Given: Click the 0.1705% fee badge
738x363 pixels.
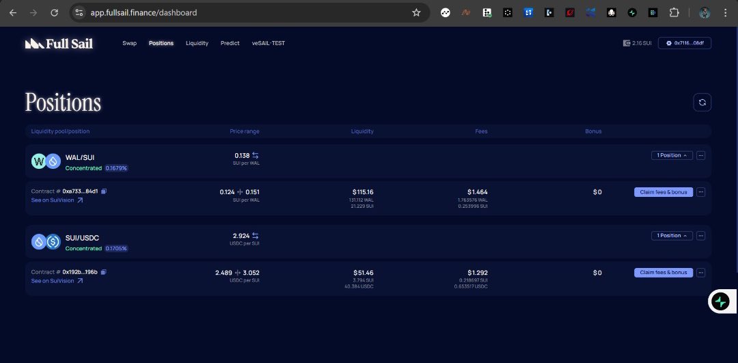Looking at the screenshot, I should pyautogui.click(x=116, y=248).
